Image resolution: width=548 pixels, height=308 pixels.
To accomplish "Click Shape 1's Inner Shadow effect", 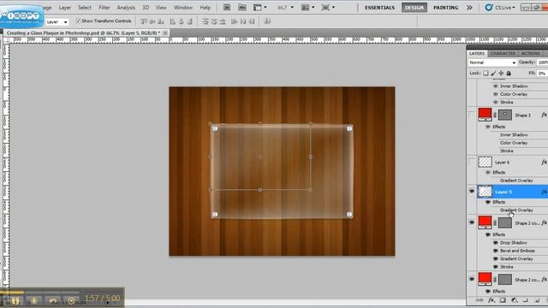I will click(514, 135).
